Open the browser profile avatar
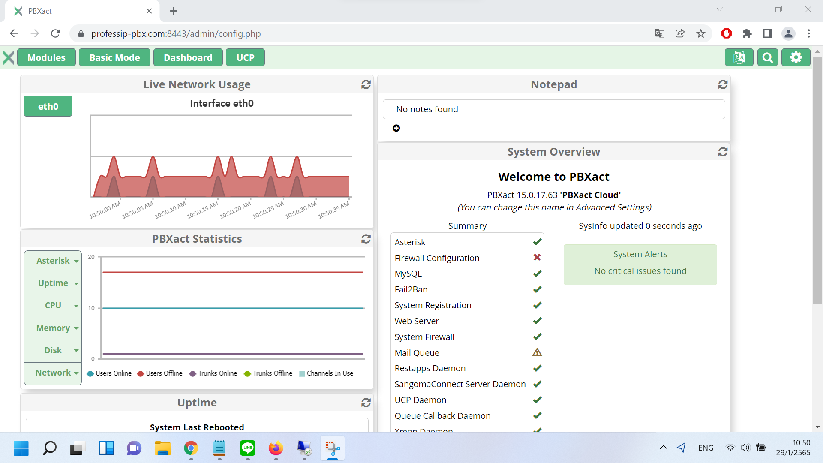This screenshot has height=463, width=823. [788, 33]
